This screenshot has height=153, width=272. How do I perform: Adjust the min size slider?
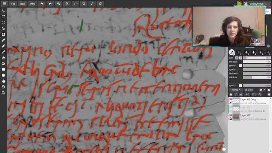[x=257, y=62]
